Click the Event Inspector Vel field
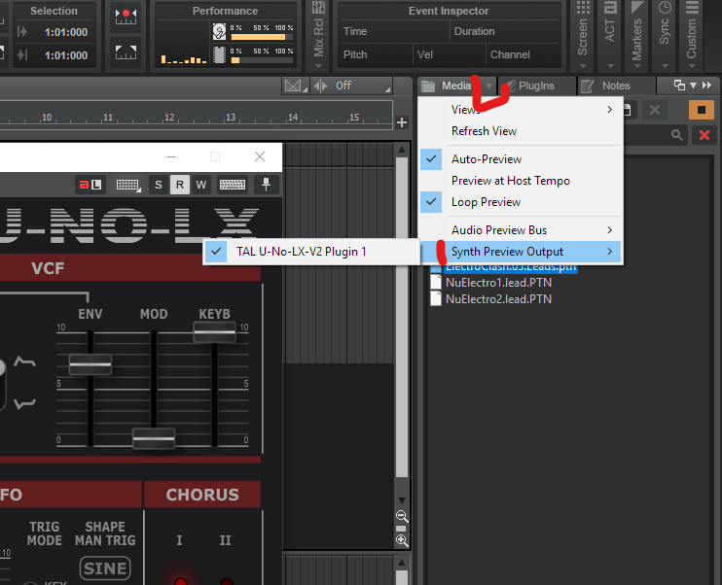 pos(449,54)
